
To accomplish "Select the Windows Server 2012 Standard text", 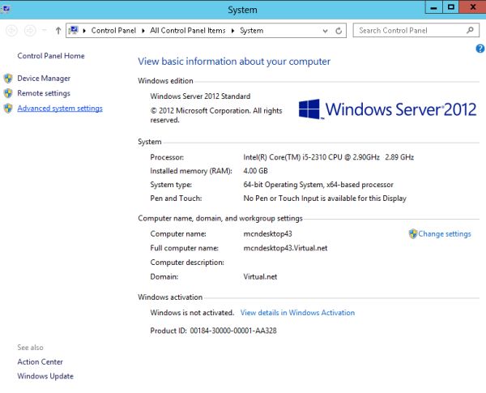I will 200,96.
